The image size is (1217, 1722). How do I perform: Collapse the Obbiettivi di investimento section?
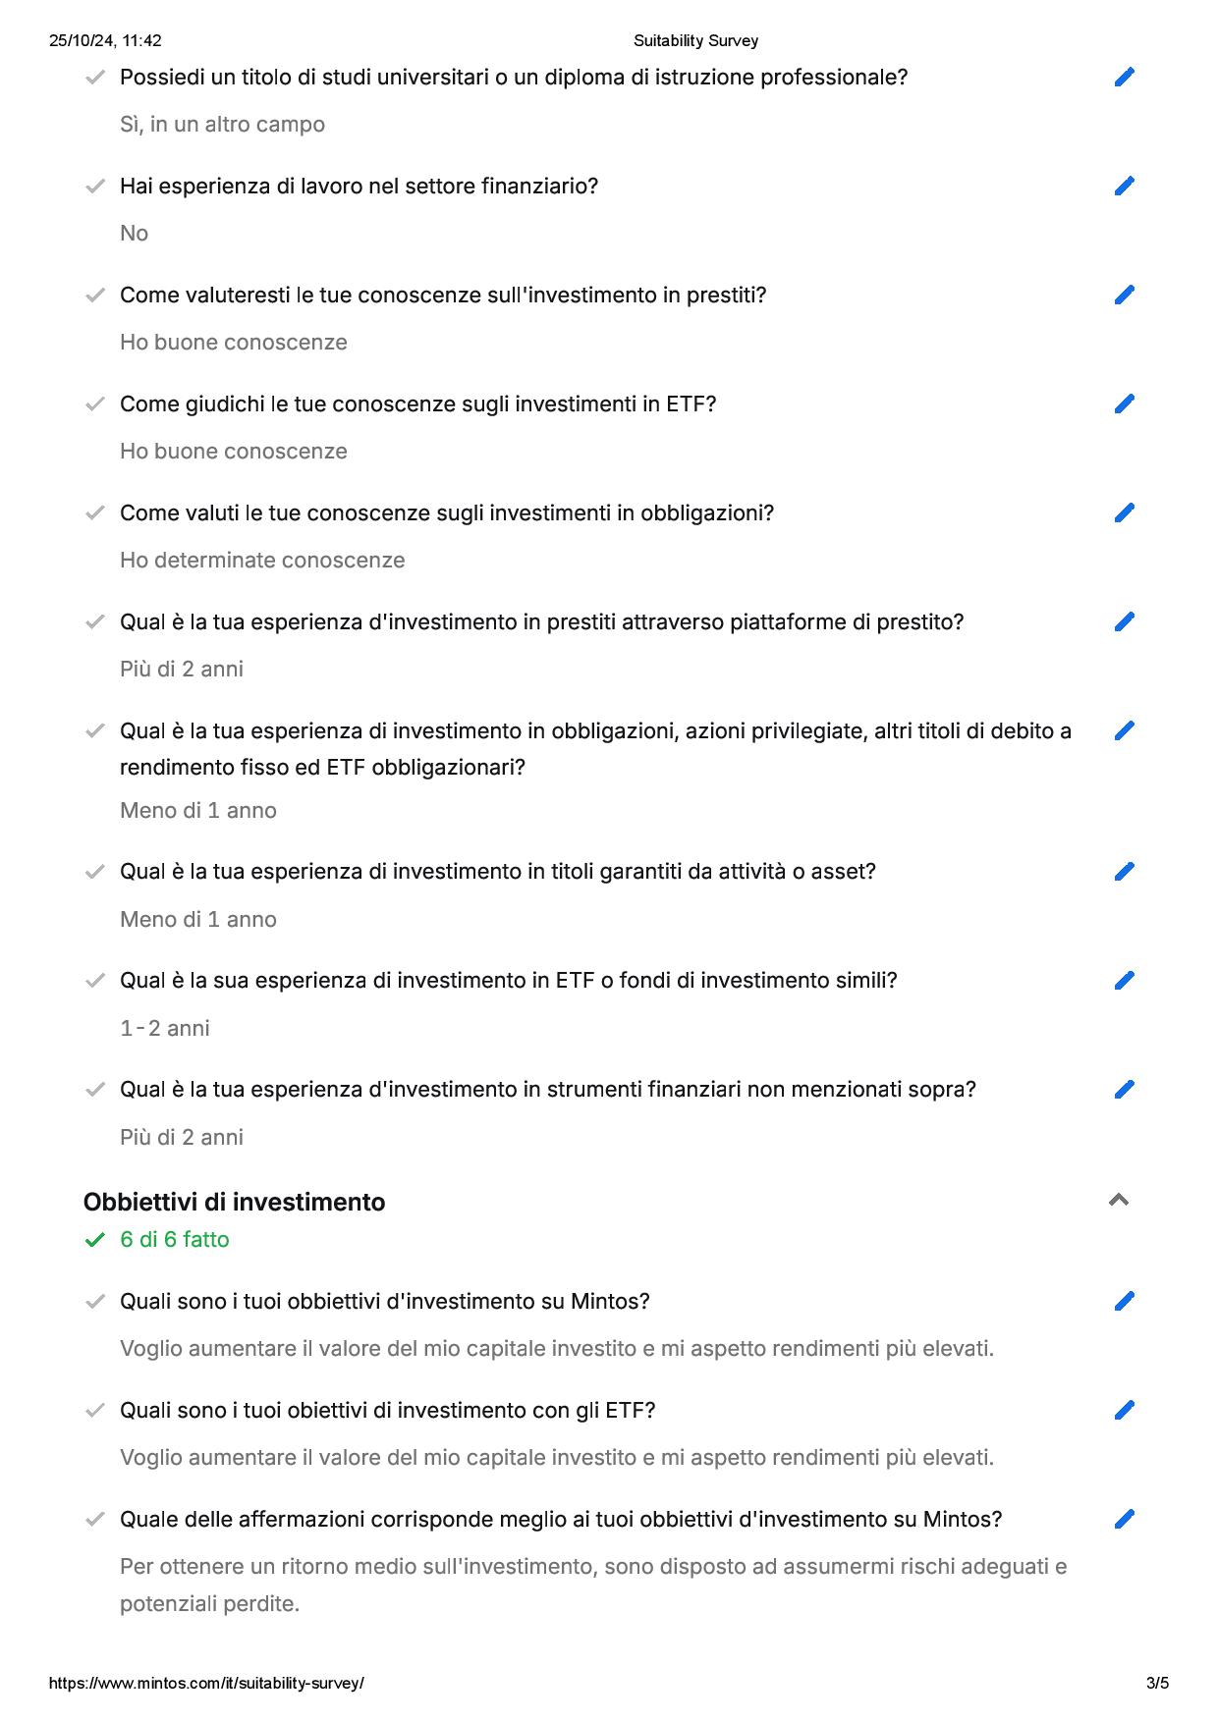(x=1118, y=1200)
